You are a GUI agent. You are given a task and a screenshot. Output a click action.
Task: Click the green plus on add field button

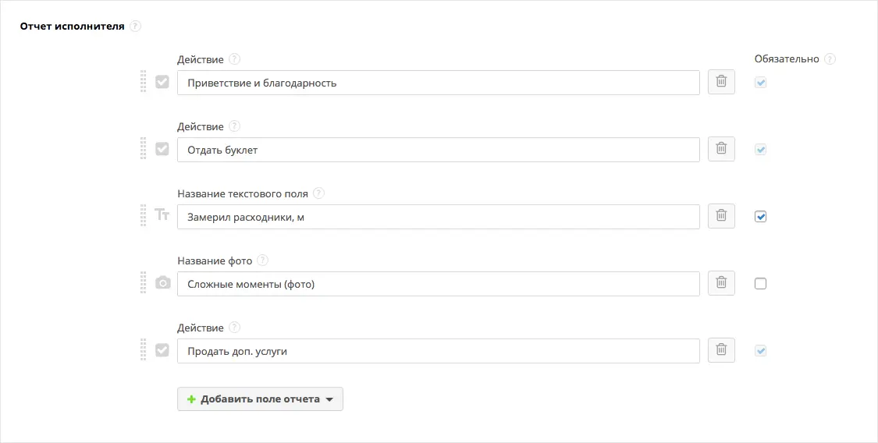191,399
